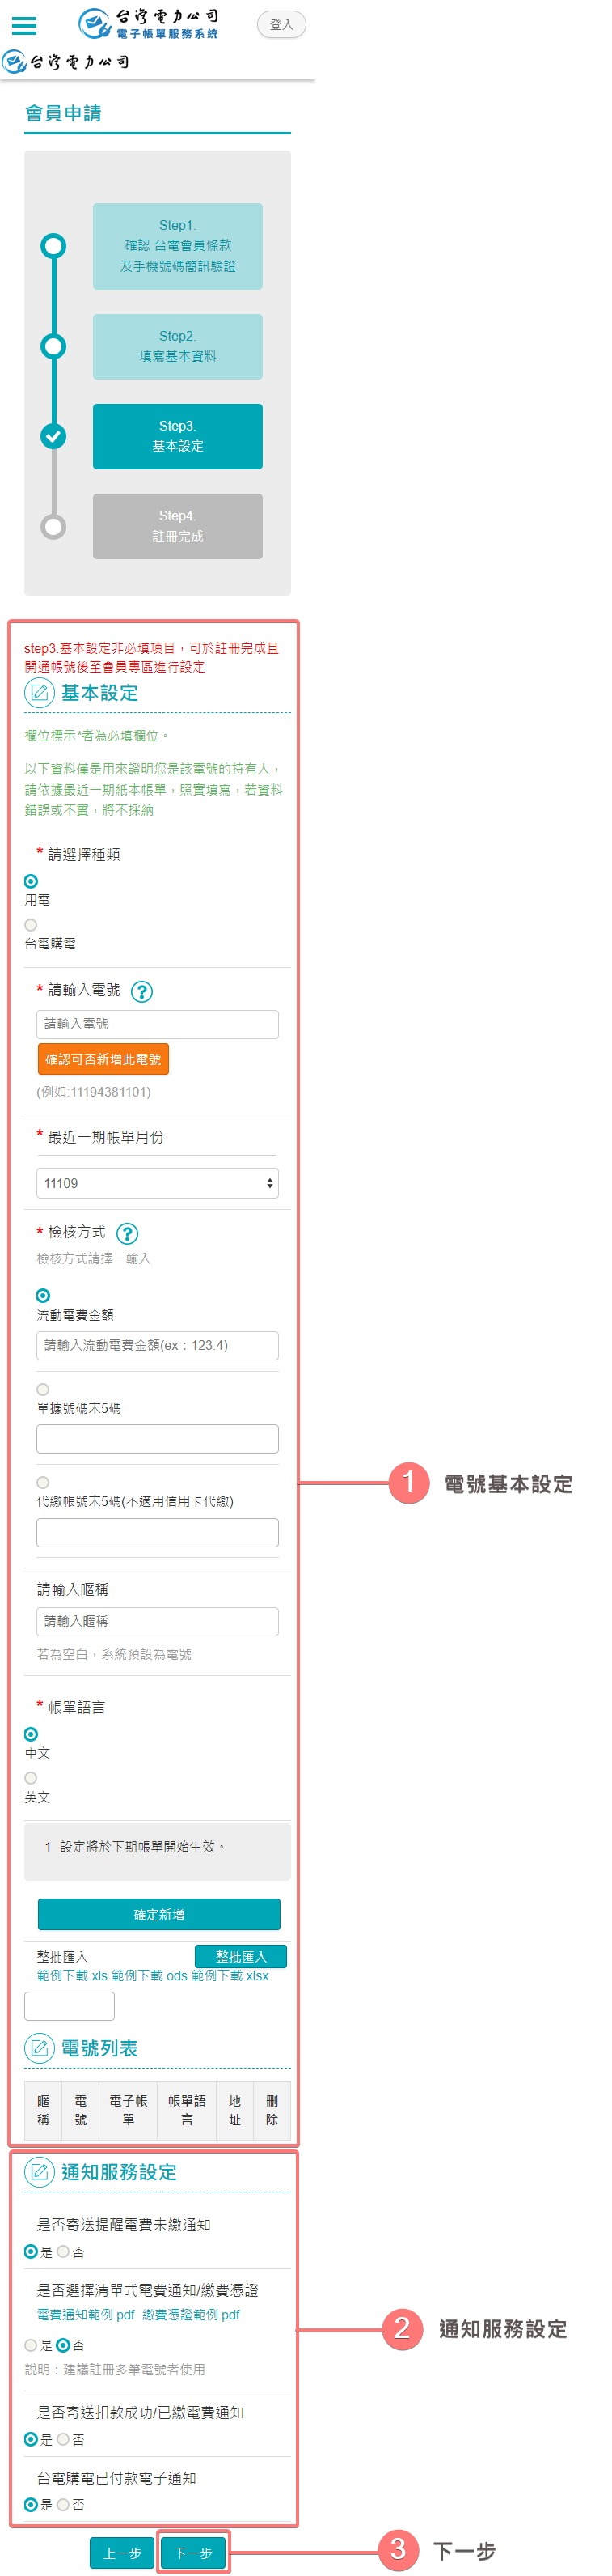
Task: Click Step4 註冊完成 step box
Action: pos(178,526)
